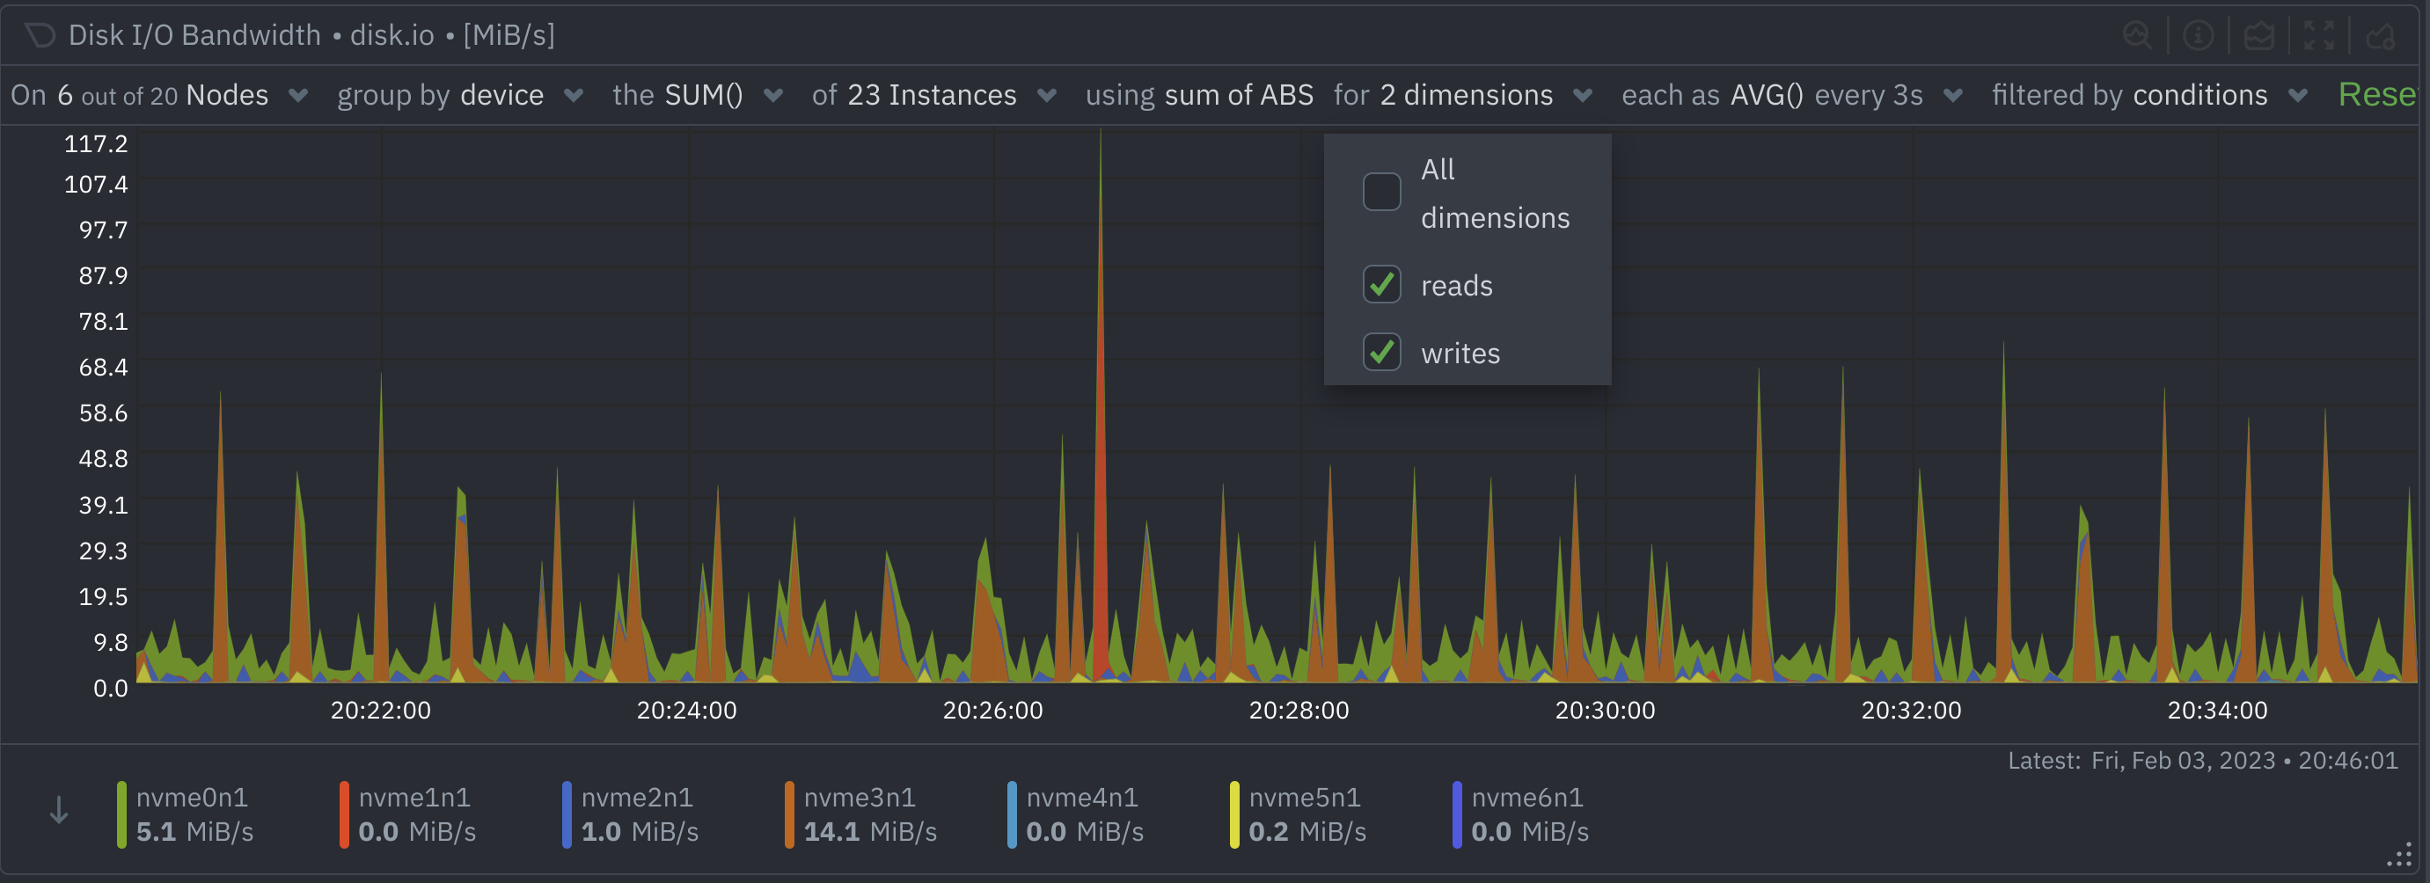This screenshot has height=883, width=2430.
Task: Expand chart to fullscreen
Action: tap(2318, 36)
